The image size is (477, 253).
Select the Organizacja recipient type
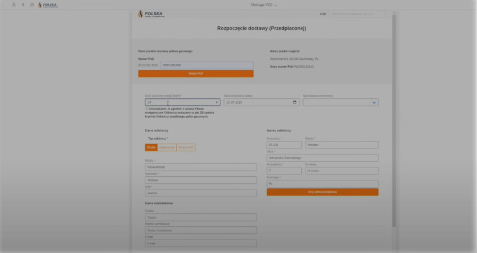pos(167,148)
